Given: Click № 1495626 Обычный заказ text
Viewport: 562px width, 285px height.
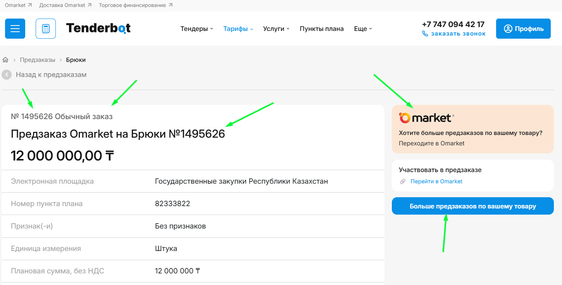Looking at the screenshot, I should [x=62, y=116].
